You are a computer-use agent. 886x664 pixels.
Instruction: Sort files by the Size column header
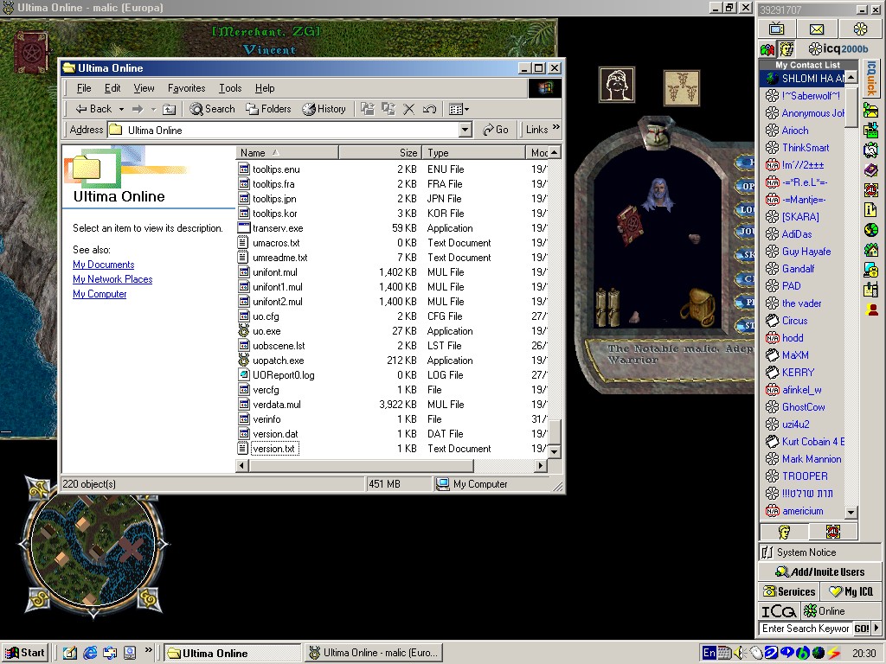(x=379, y=152)
